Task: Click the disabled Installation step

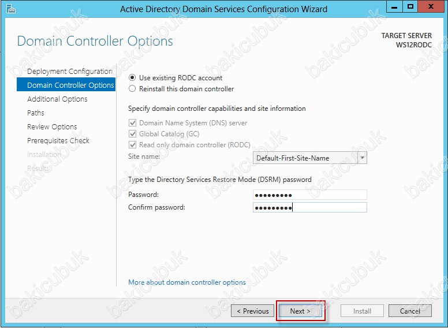Action: tap(44, 155)
